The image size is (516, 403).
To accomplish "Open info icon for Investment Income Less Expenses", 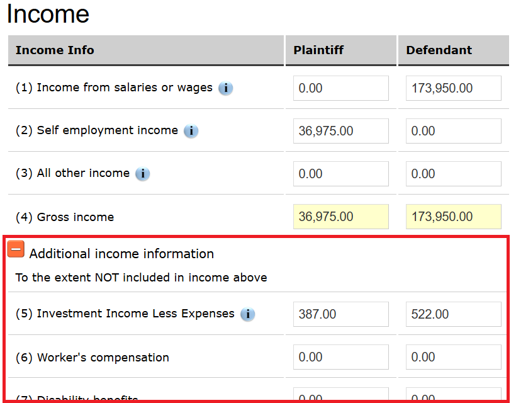I will [247, 314].
